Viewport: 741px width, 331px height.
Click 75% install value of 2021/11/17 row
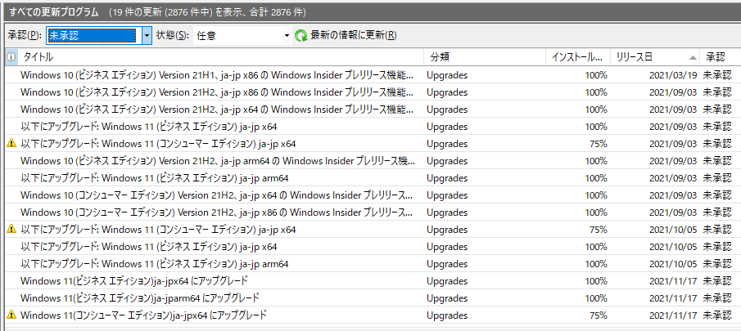pos(599,315)
